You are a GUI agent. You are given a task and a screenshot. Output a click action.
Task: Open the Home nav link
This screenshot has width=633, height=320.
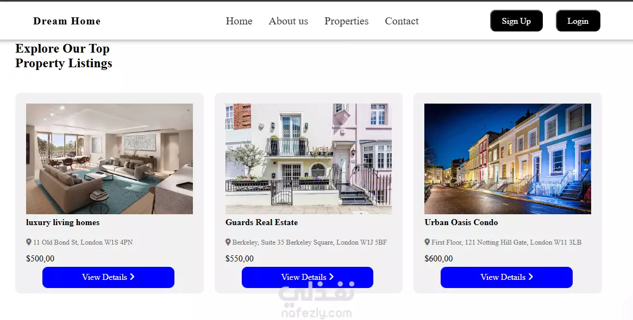[x=239, y=21]
